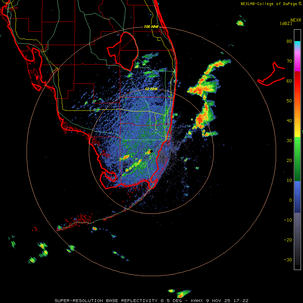Click the NEXLAB-College of DuPage title text

(269, 4)
